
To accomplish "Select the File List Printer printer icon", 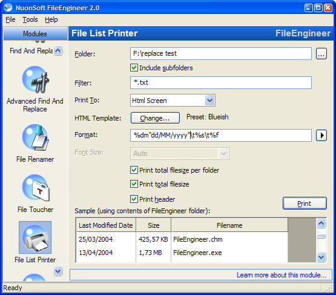I will 35,237.
